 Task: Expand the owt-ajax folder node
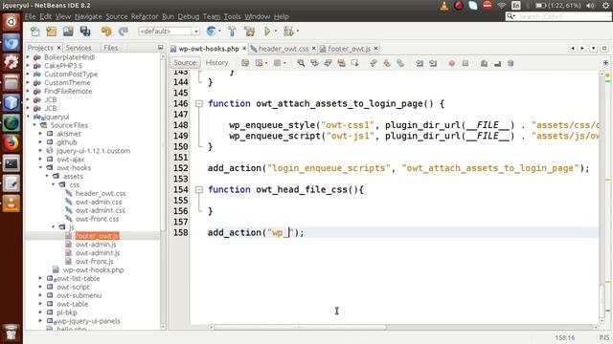click(40, 160)
